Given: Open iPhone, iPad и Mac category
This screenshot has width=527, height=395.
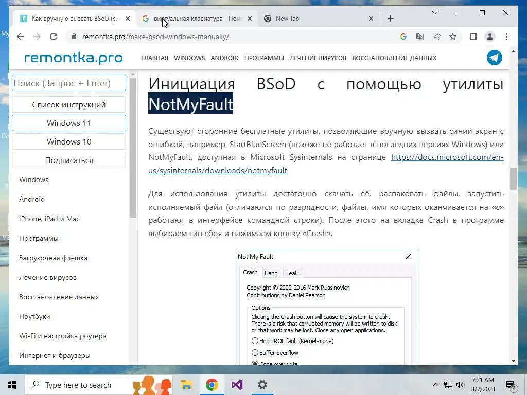Looking at the screenshot, I should tap(49, 219).
